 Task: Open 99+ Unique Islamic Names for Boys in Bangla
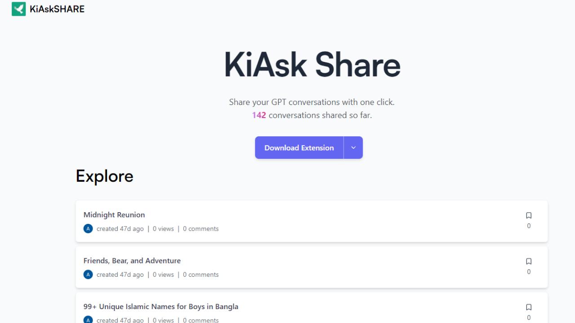point(161,307)
